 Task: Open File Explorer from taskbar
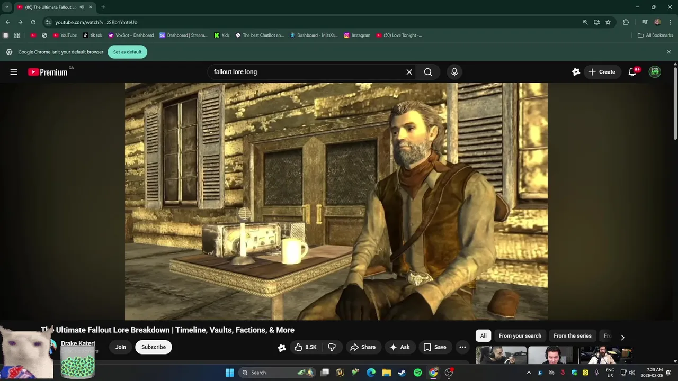click(387, 373)
